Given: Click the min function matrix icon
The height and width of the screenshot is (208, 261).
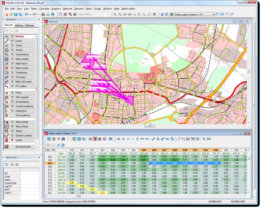Looking at the screenshot, I should coord(142,139).
